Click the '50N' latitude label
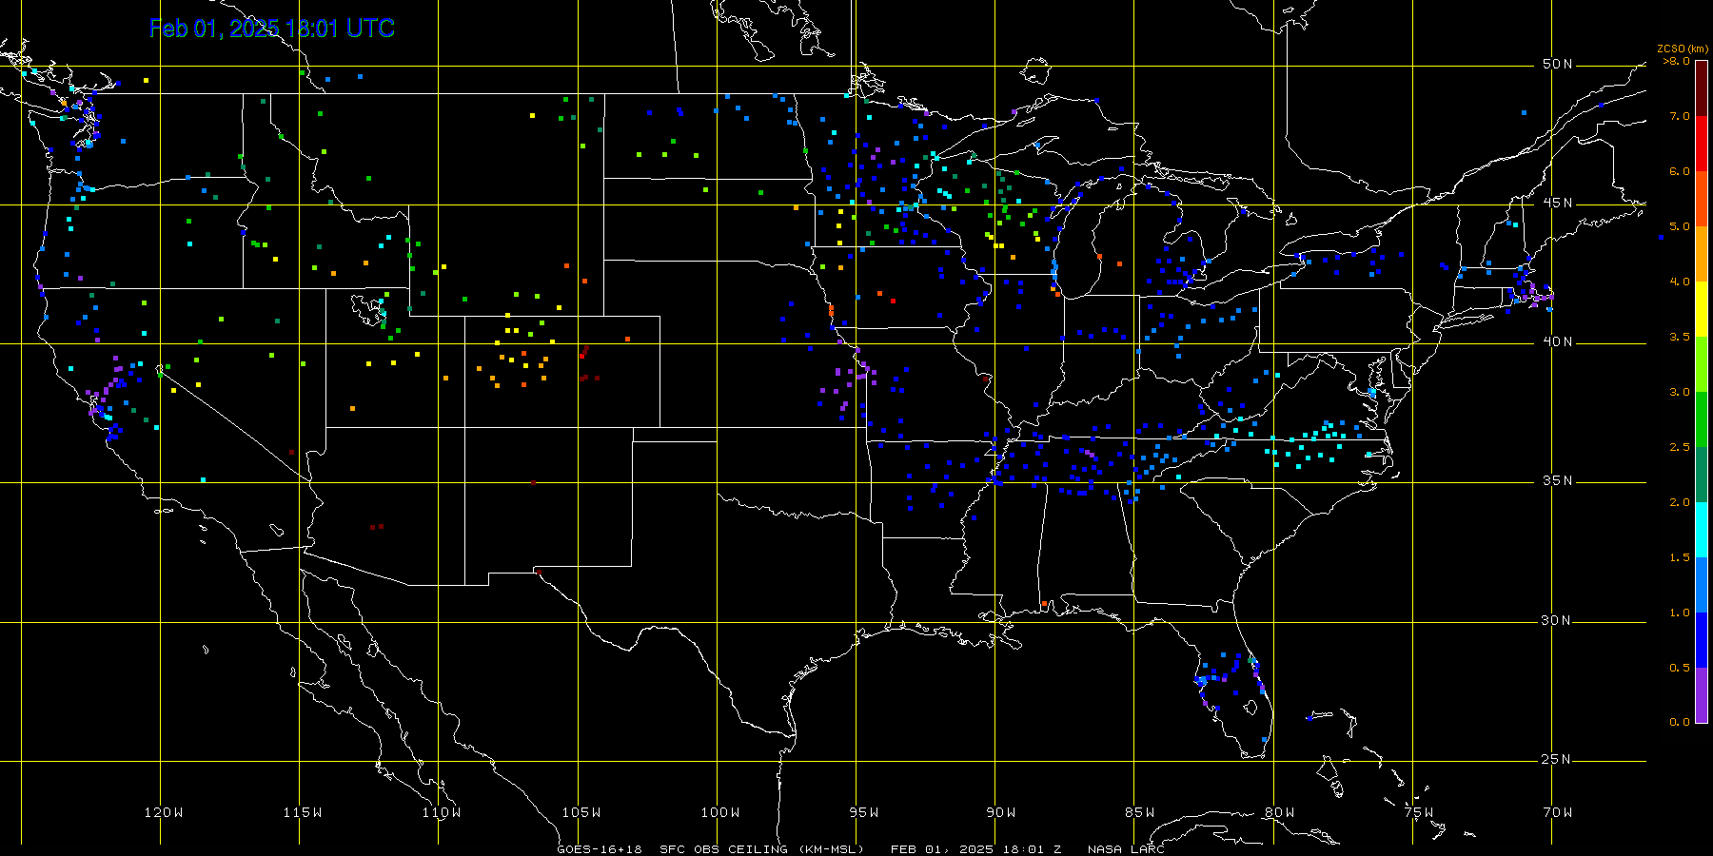Image resolution: width=1713 pixels, height=856 pixels. [1558, 64]
